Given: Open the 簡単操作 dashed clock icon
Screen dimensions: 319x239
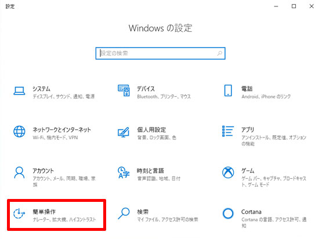Looking at the screenshot, I should click(19, 213).
